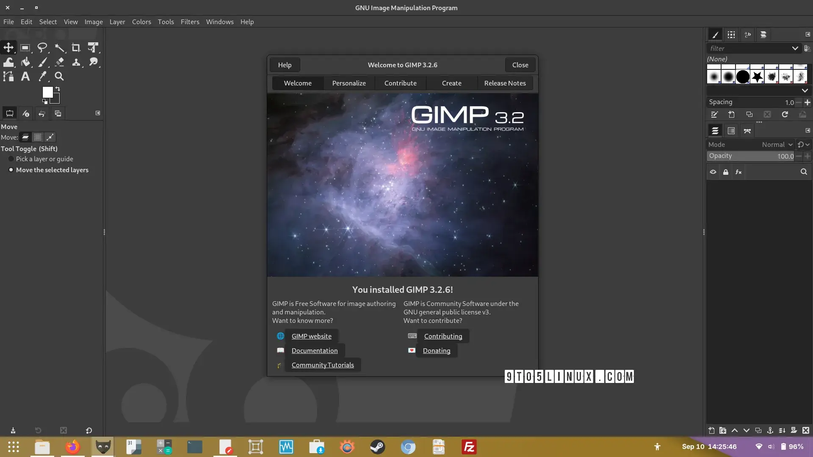Choose the Free Select lasso tool
This screenshot has height=457, width=813.
point(42,48)
